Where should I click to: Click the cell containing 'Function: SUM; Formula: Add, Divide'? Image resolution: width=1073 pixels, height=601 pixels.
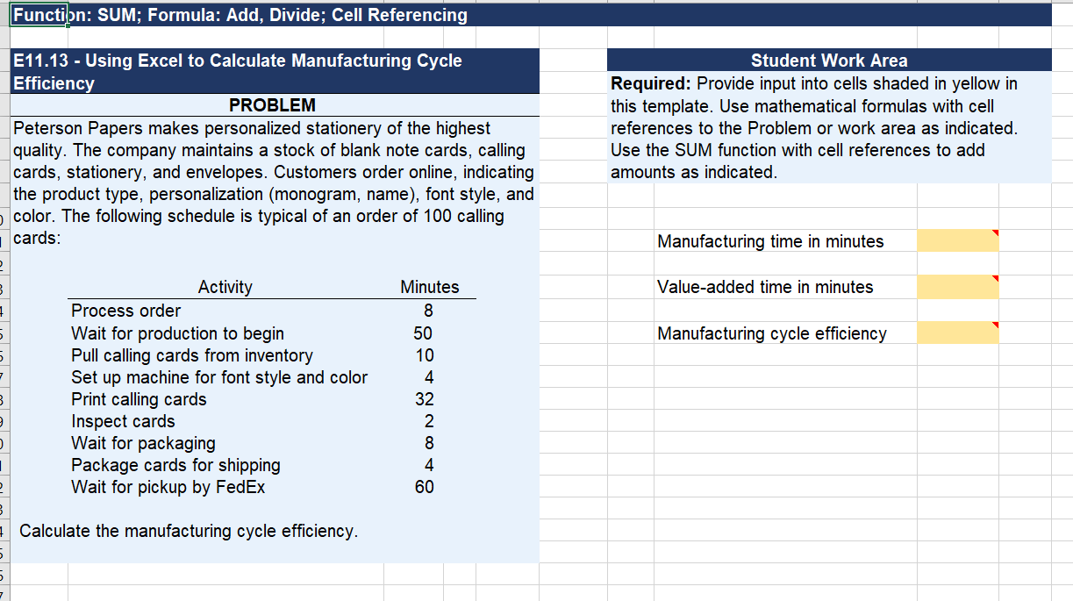(237, 14)
